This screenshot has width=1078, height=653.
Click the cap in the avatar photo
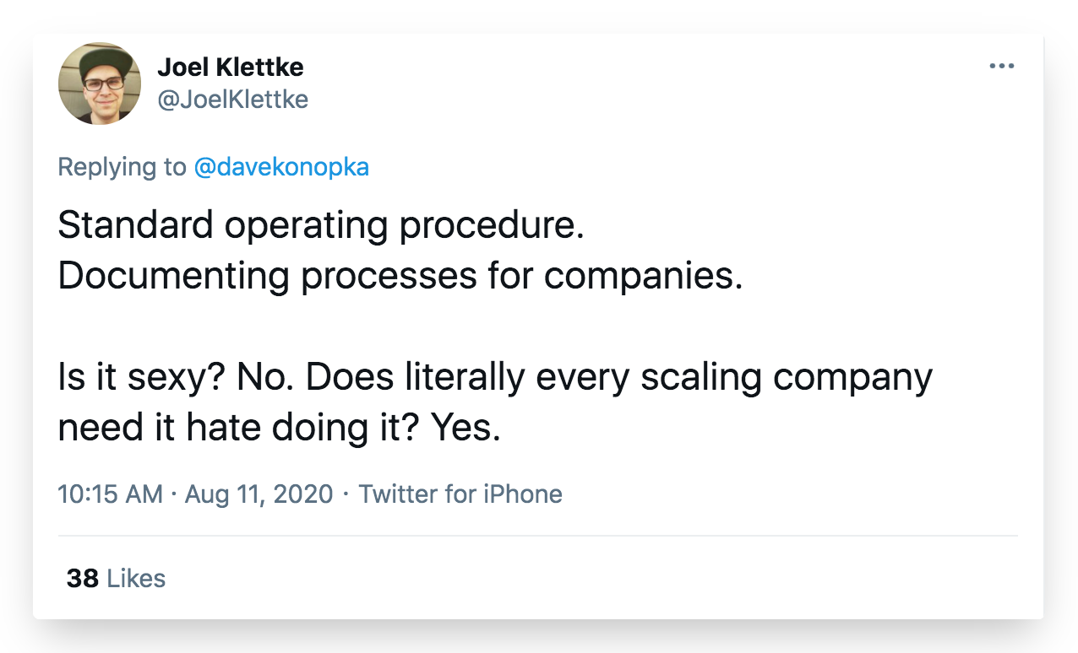tap(100, 59)
